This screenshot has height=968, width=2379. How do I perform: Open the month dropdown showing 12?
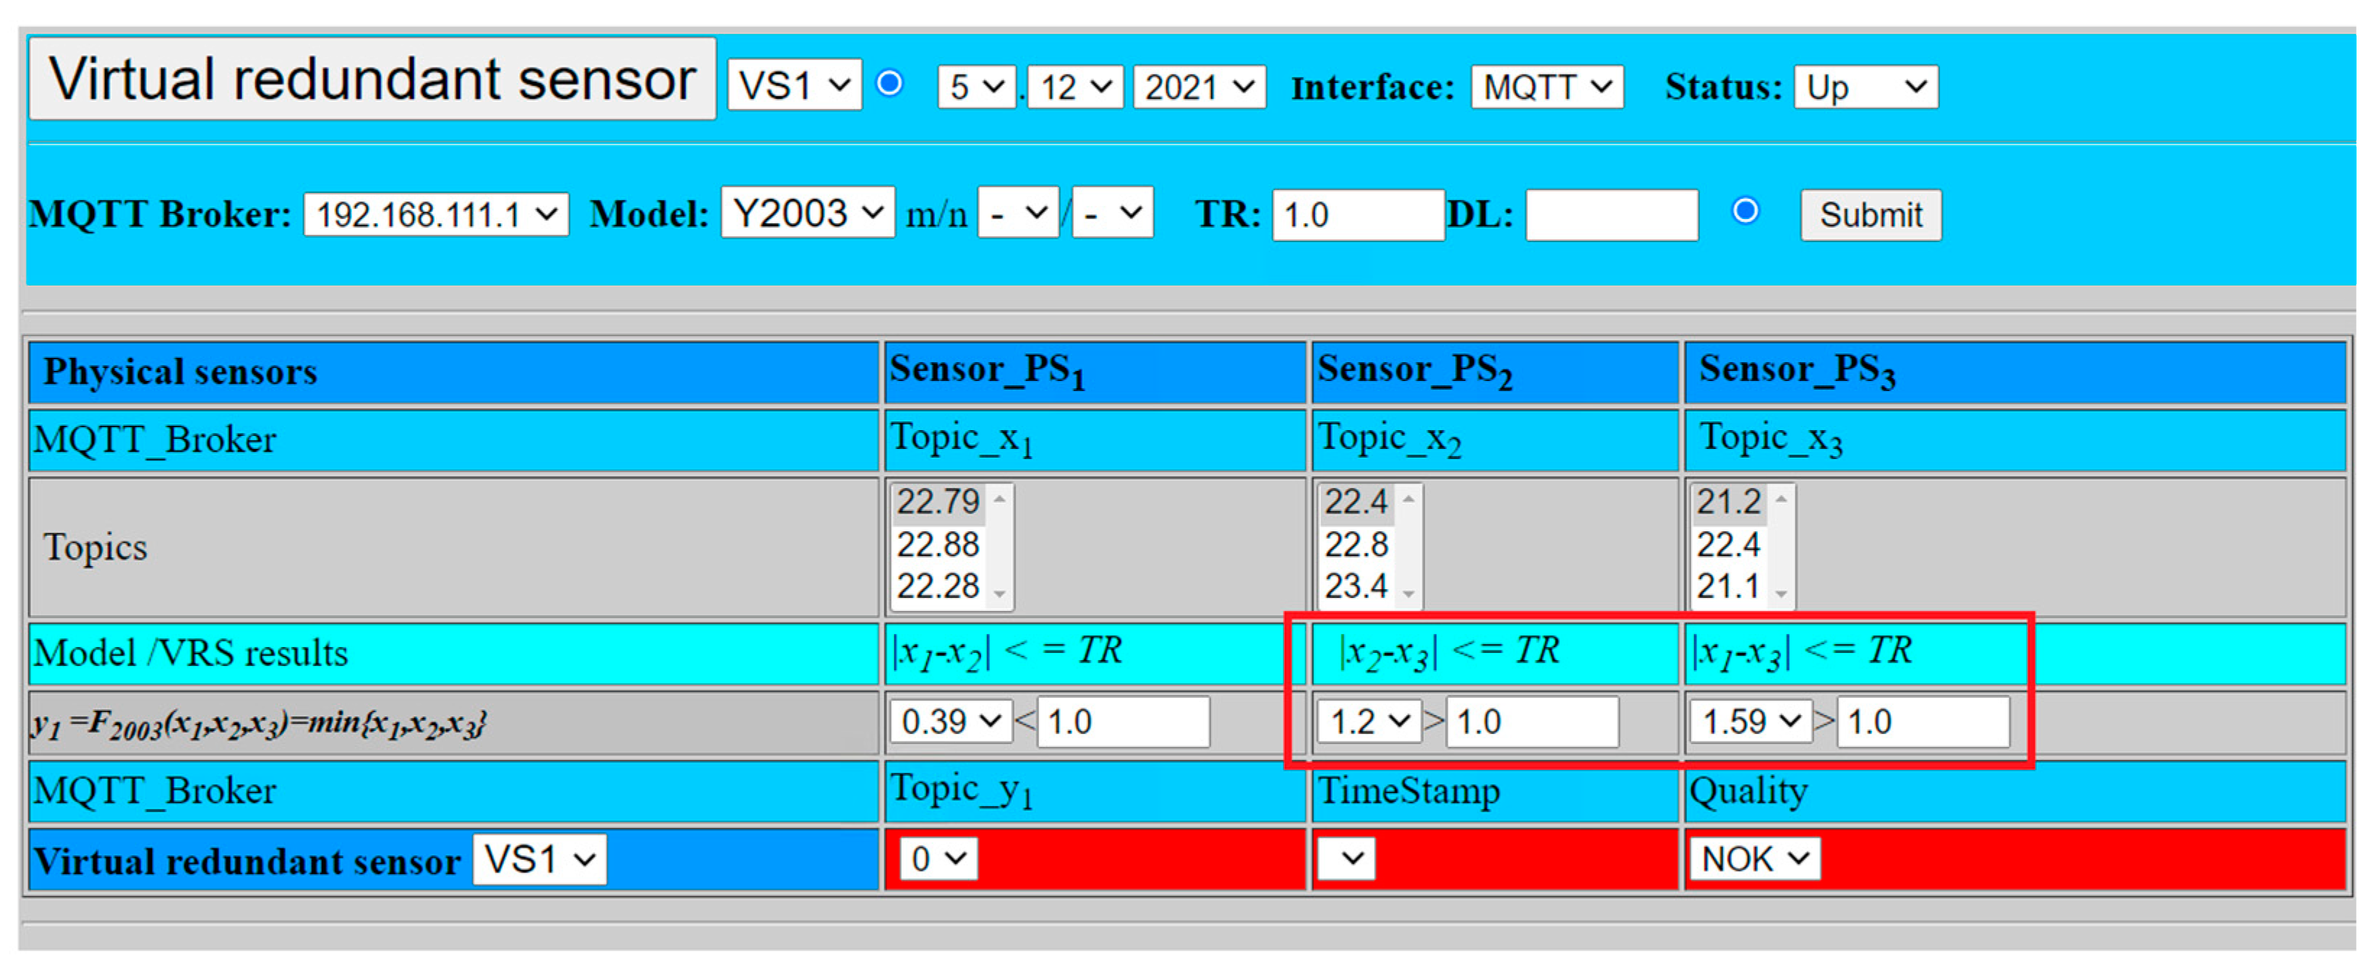(x=1074, y=86)
